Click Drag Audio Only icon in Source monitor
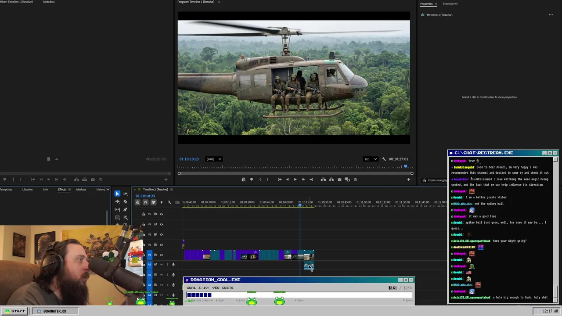 point(56,159)
